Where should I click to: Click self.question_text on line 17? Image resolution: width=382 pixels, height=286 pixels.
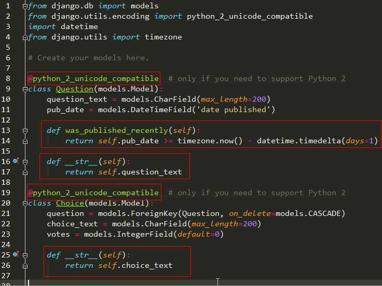click(x=140, y=172)
